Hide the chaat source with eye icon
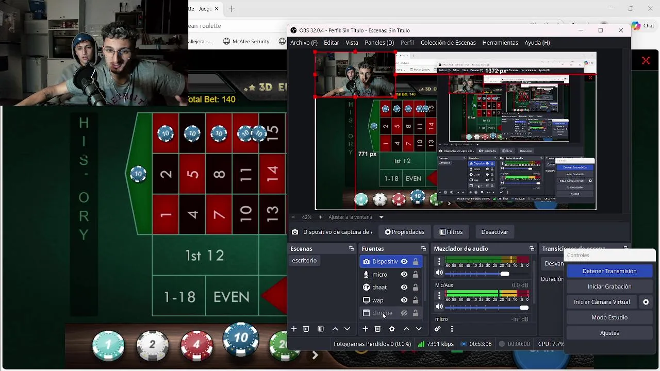The image size is (660, 371). pos(404,288)
